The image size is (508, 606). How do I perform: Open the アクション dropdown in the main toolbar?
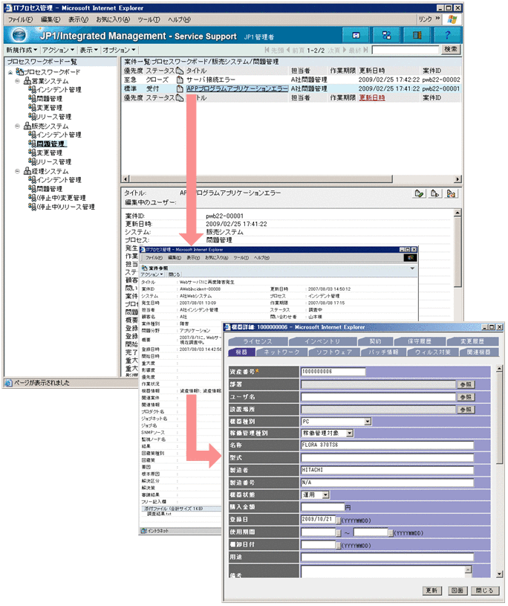coord(58,50)
